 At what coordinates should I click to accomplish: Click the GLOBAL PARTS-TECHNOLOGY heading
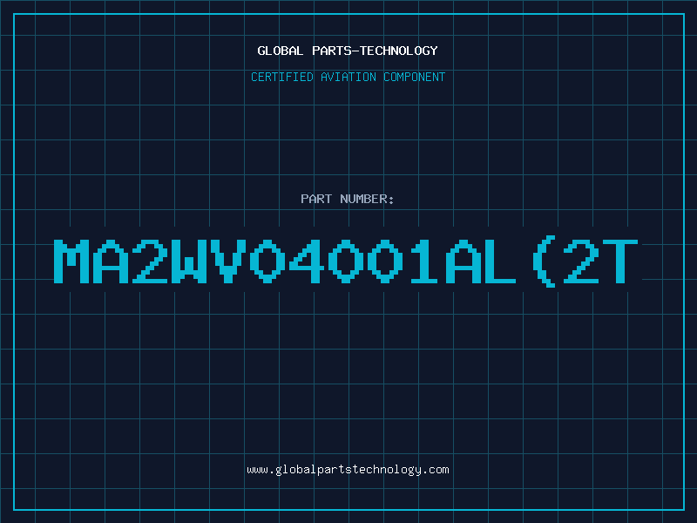click(x=348, y=51)
